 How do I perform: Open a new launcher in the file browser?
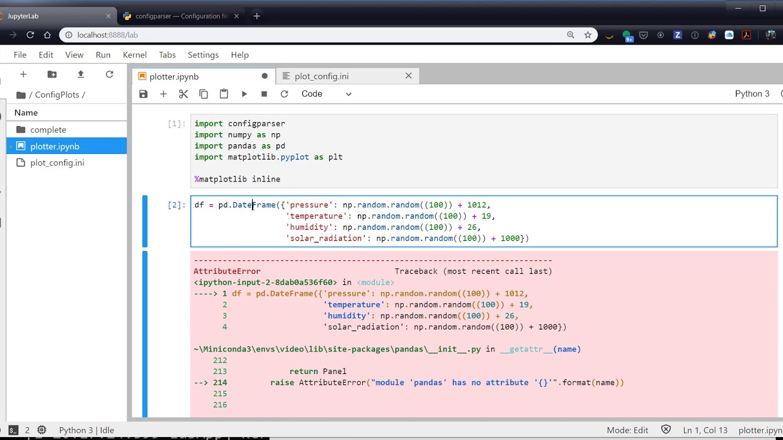coord(23,75)
